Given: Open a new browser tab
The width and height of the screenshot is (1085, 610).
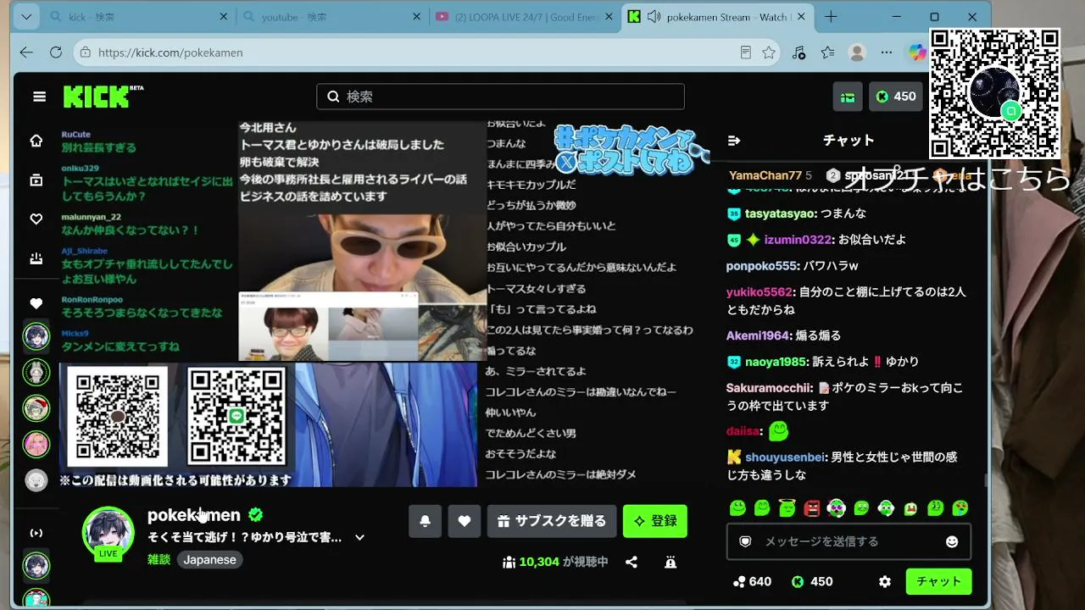Looking at the screenshot, I should tap(831, 17).
